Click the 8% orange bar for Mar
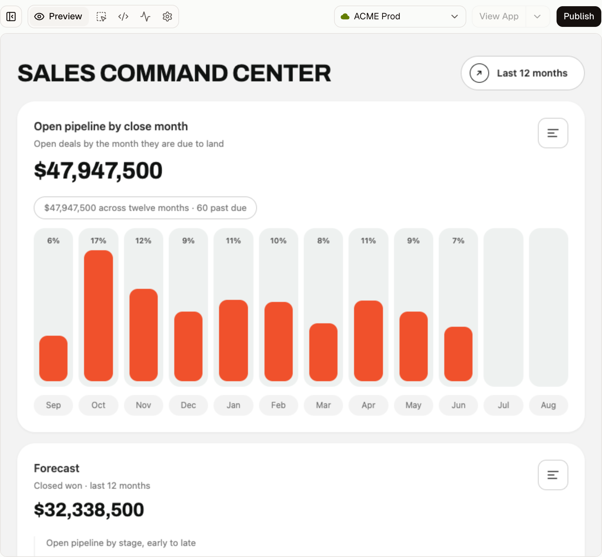This screenshot has width=602, height=557. pyautogui.click(x=323, y=352)
